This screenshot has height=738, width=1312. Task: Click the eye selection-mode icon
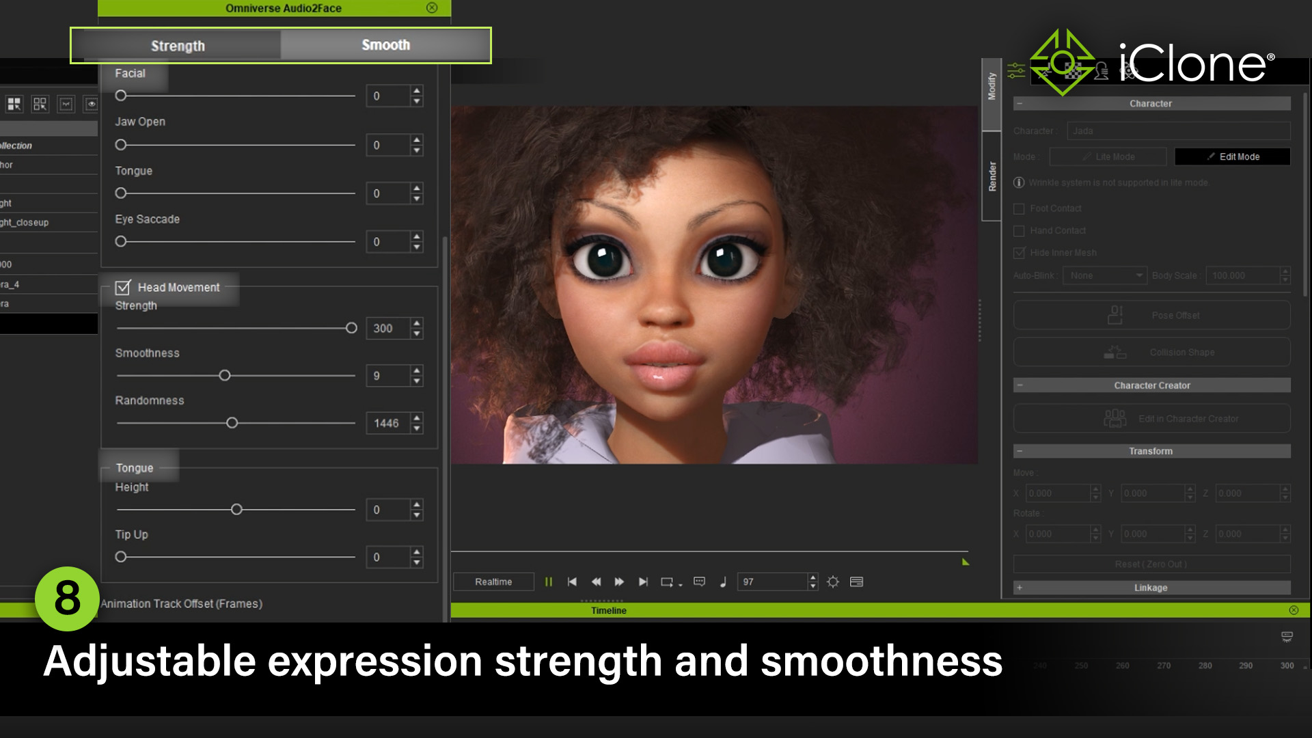point(90,104)
